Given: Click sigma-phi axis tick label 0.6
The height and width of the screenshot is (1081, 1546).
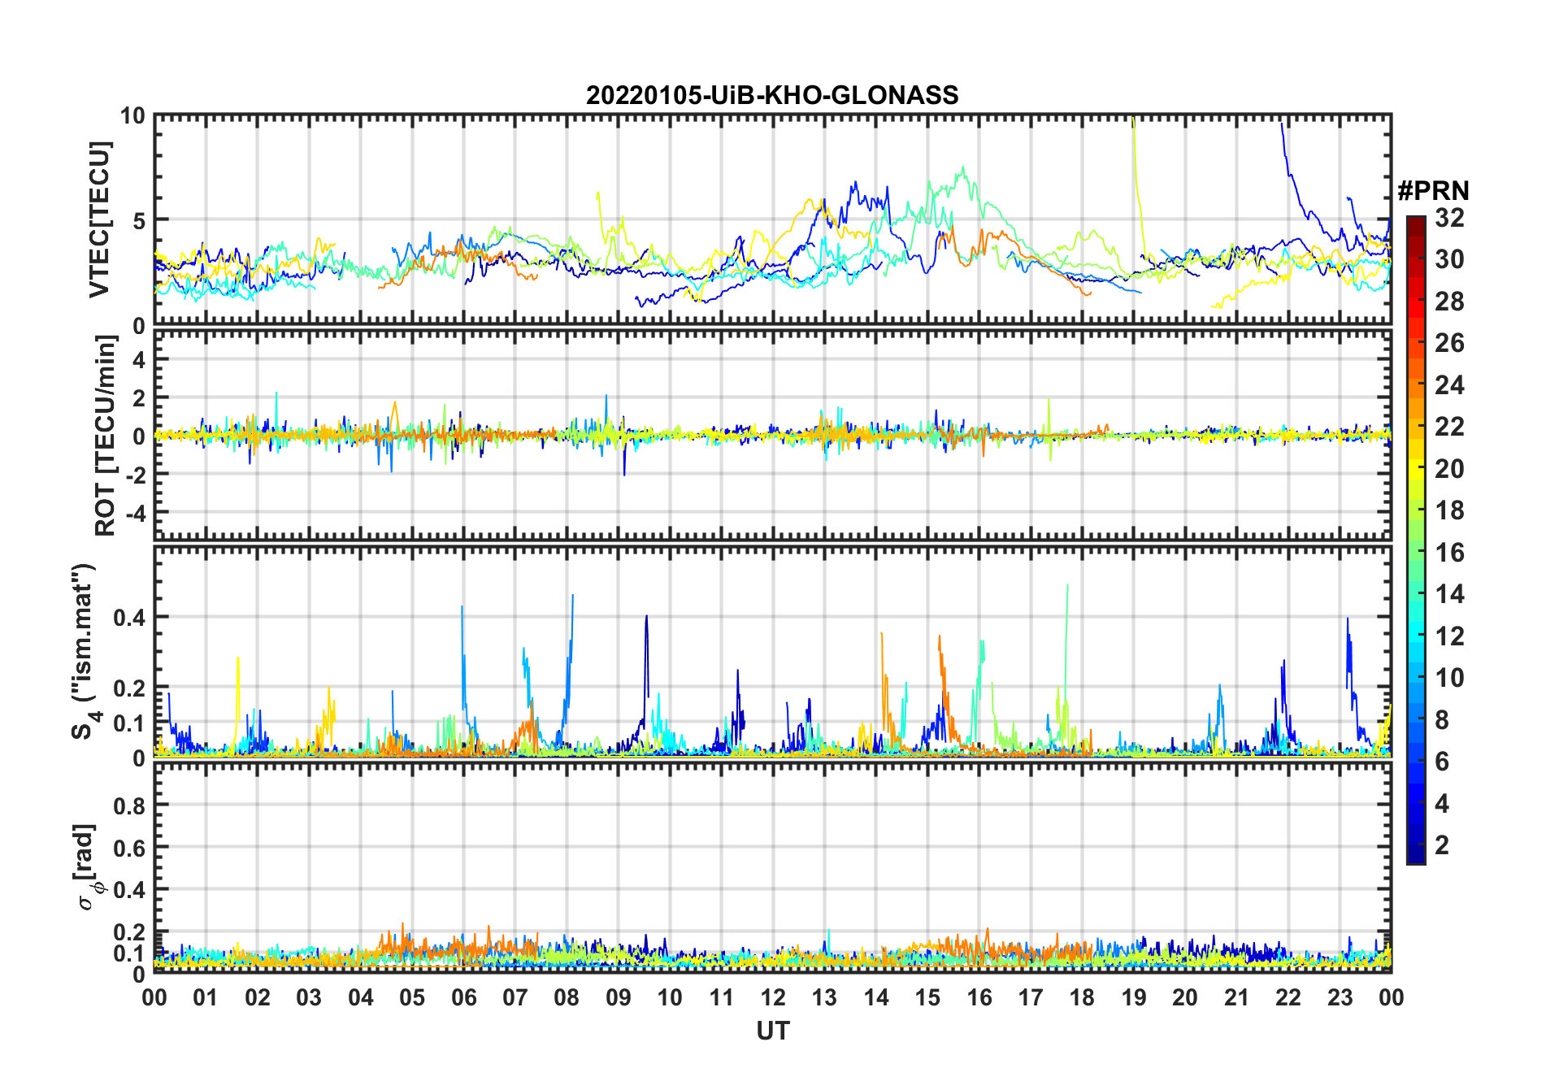Looking at the screenshot, I should click(x=130, y=849).
